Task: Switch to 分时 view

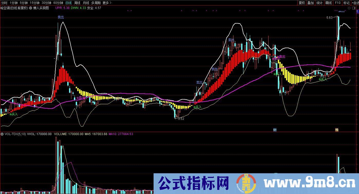Action: (x=4, y=3)
